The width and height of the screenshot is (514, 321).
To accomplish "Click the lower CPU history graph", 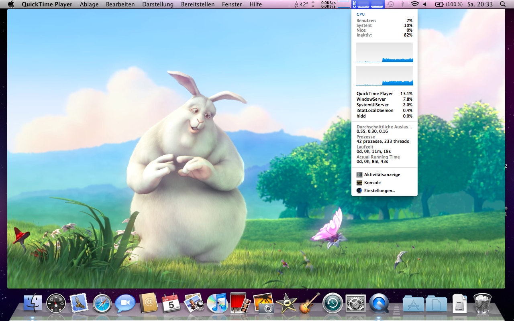I will click(x=384, y=76).
